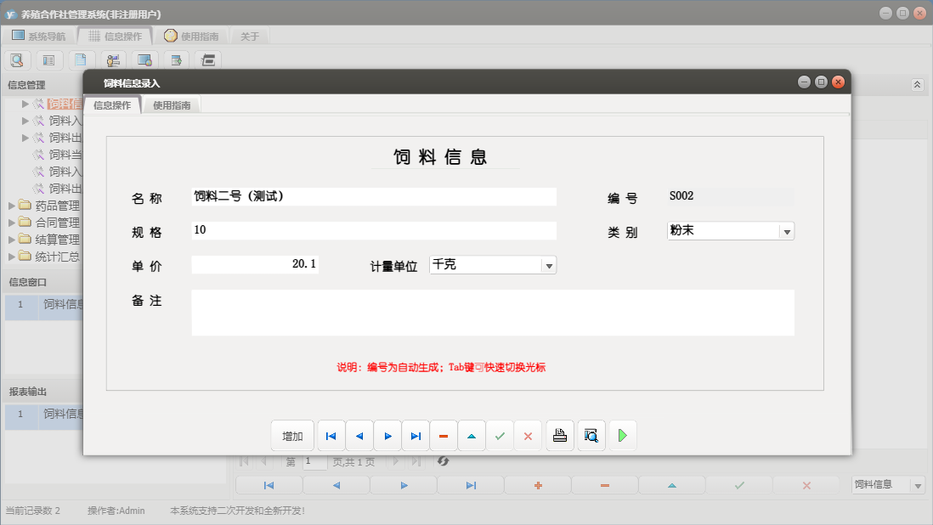
Task: Click inside the 备注 remarks field
Action: coord(493,313)
